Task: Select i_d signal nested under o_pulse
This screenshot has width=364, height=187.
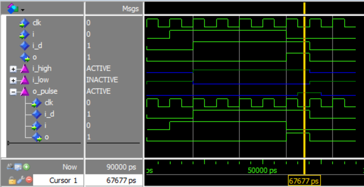Action: pos(49,114)
